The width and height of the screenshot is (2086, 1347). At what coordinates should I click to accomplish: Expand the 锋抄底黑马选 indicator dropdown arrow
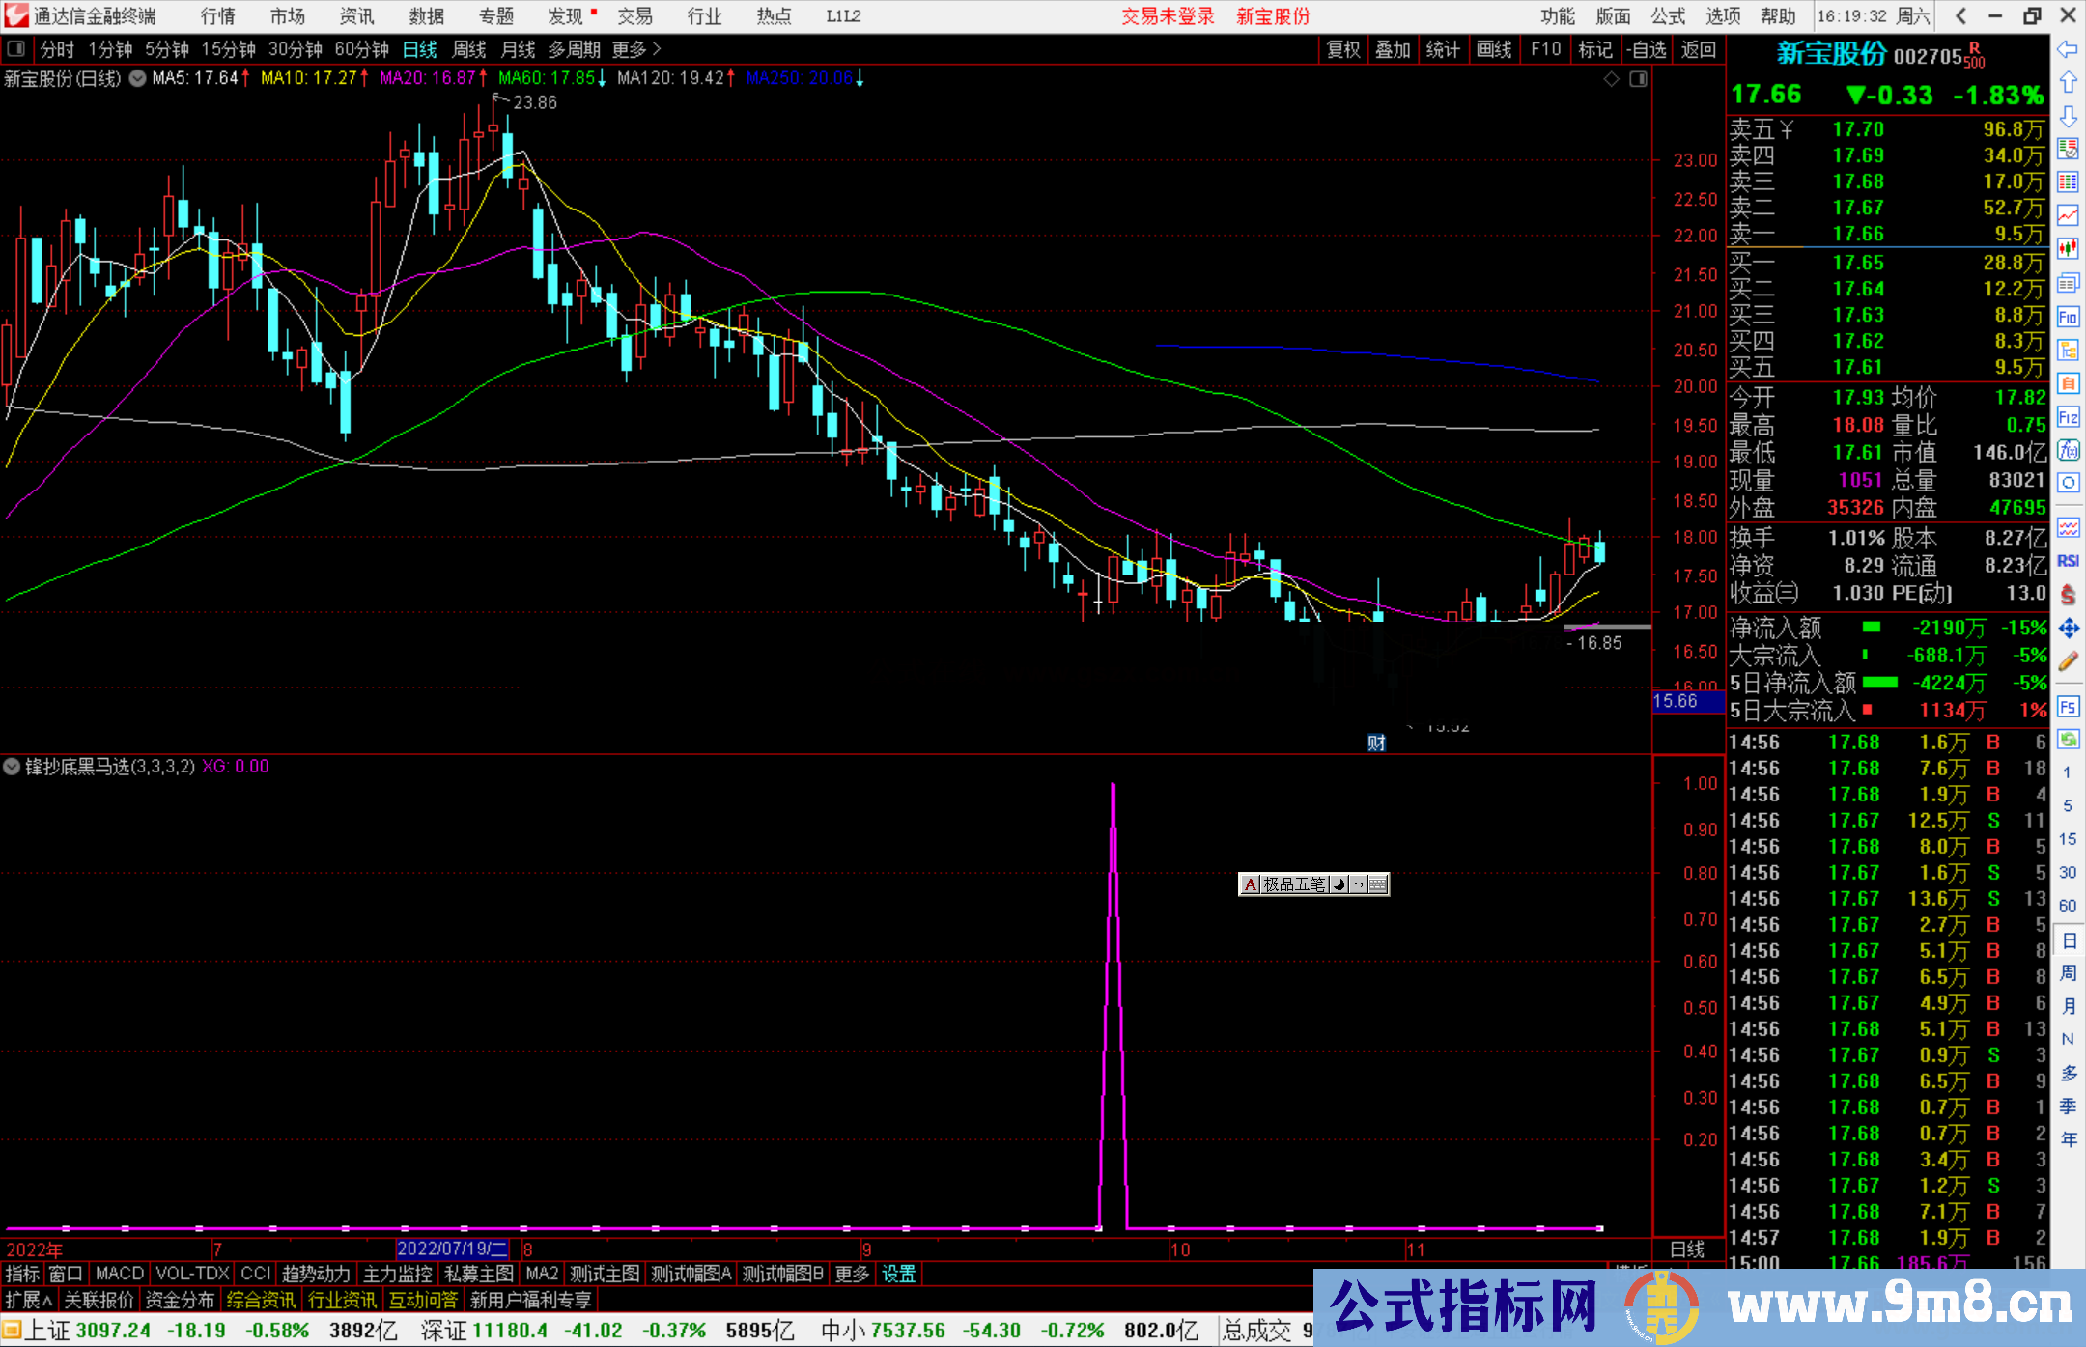pos(12,767)
